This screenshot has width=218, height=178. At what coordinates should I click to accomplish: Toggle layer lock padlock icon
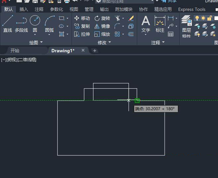click(x=209, y=18)
